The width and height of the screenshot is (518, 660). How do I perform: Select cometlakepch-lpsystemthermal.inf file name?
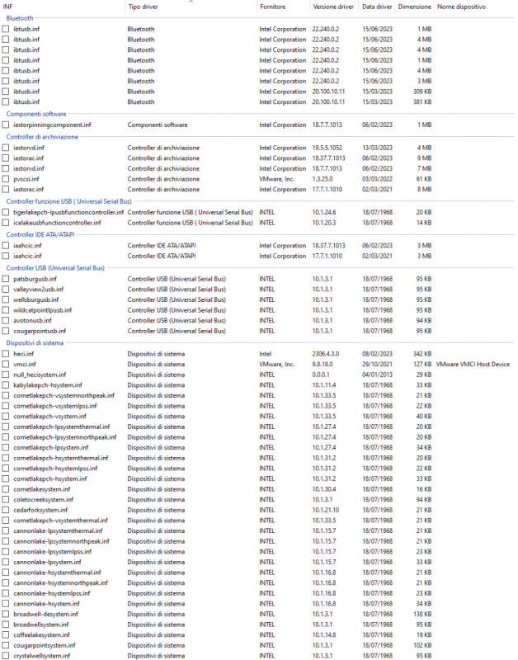point(61,427)
